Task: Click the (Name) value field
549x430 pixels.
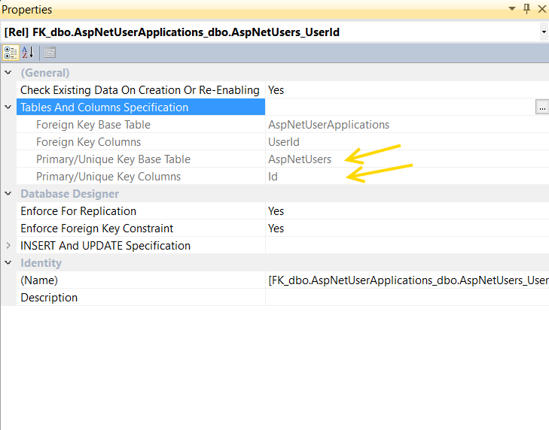Action: (407, 280)
